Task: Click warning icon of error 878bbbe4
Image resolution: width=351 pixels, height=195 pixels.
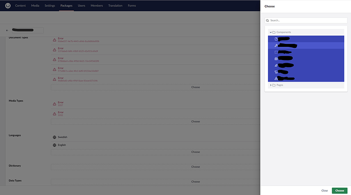Action: click(x=54, y=60)
